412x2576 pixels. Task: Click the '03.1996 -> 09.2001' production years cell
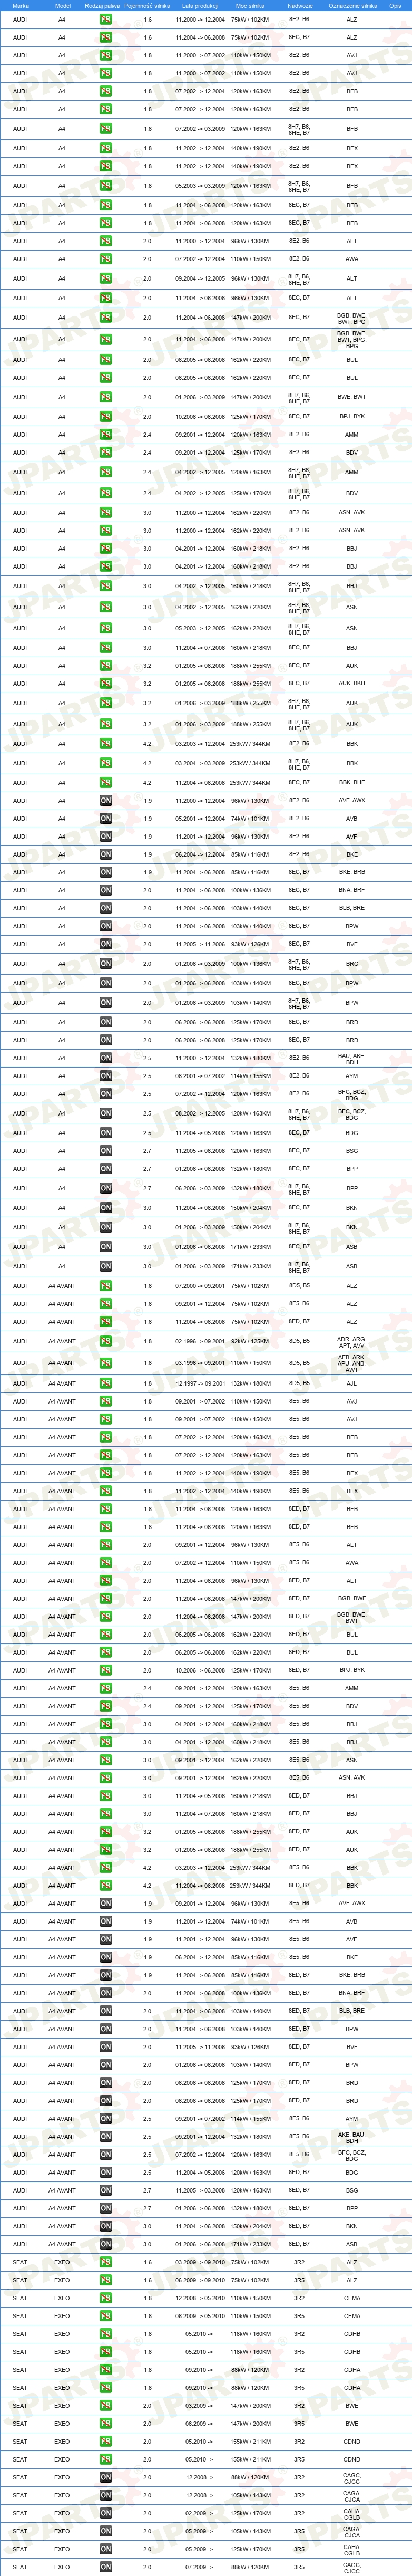click(x=200, y=1363)
